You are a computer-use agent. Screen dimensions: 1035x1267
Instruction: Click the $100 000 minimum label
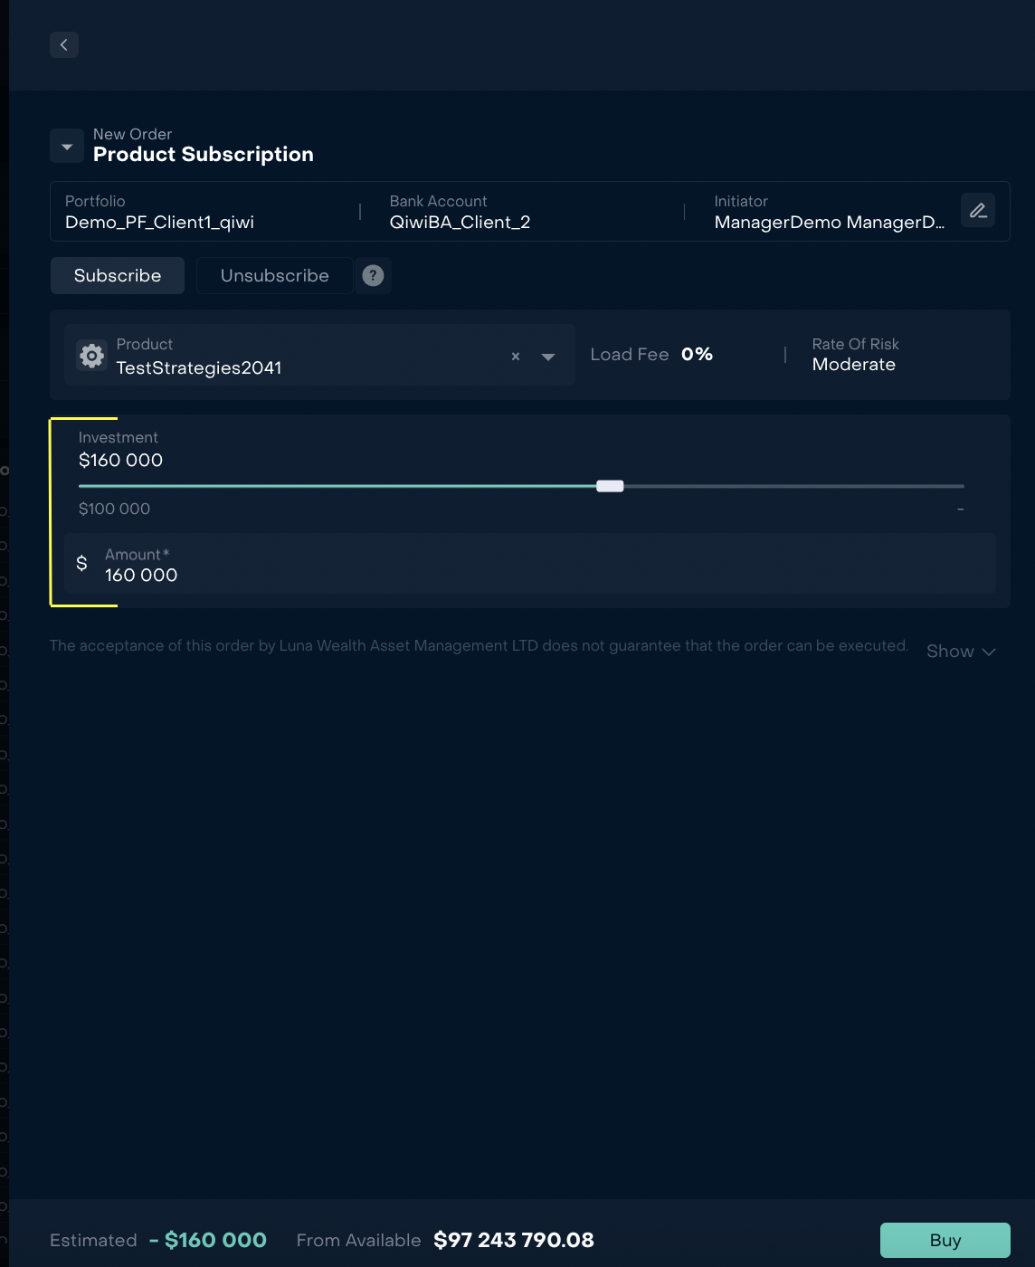tap(115, 510)
